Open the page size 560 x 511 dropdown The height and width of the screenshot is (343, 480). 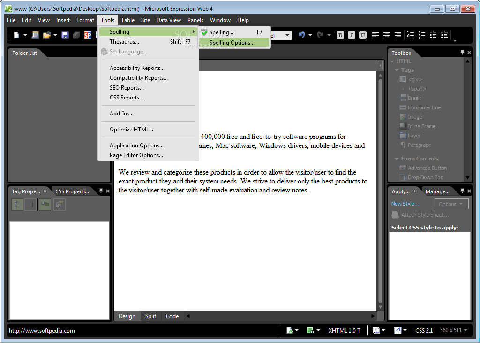454,330
